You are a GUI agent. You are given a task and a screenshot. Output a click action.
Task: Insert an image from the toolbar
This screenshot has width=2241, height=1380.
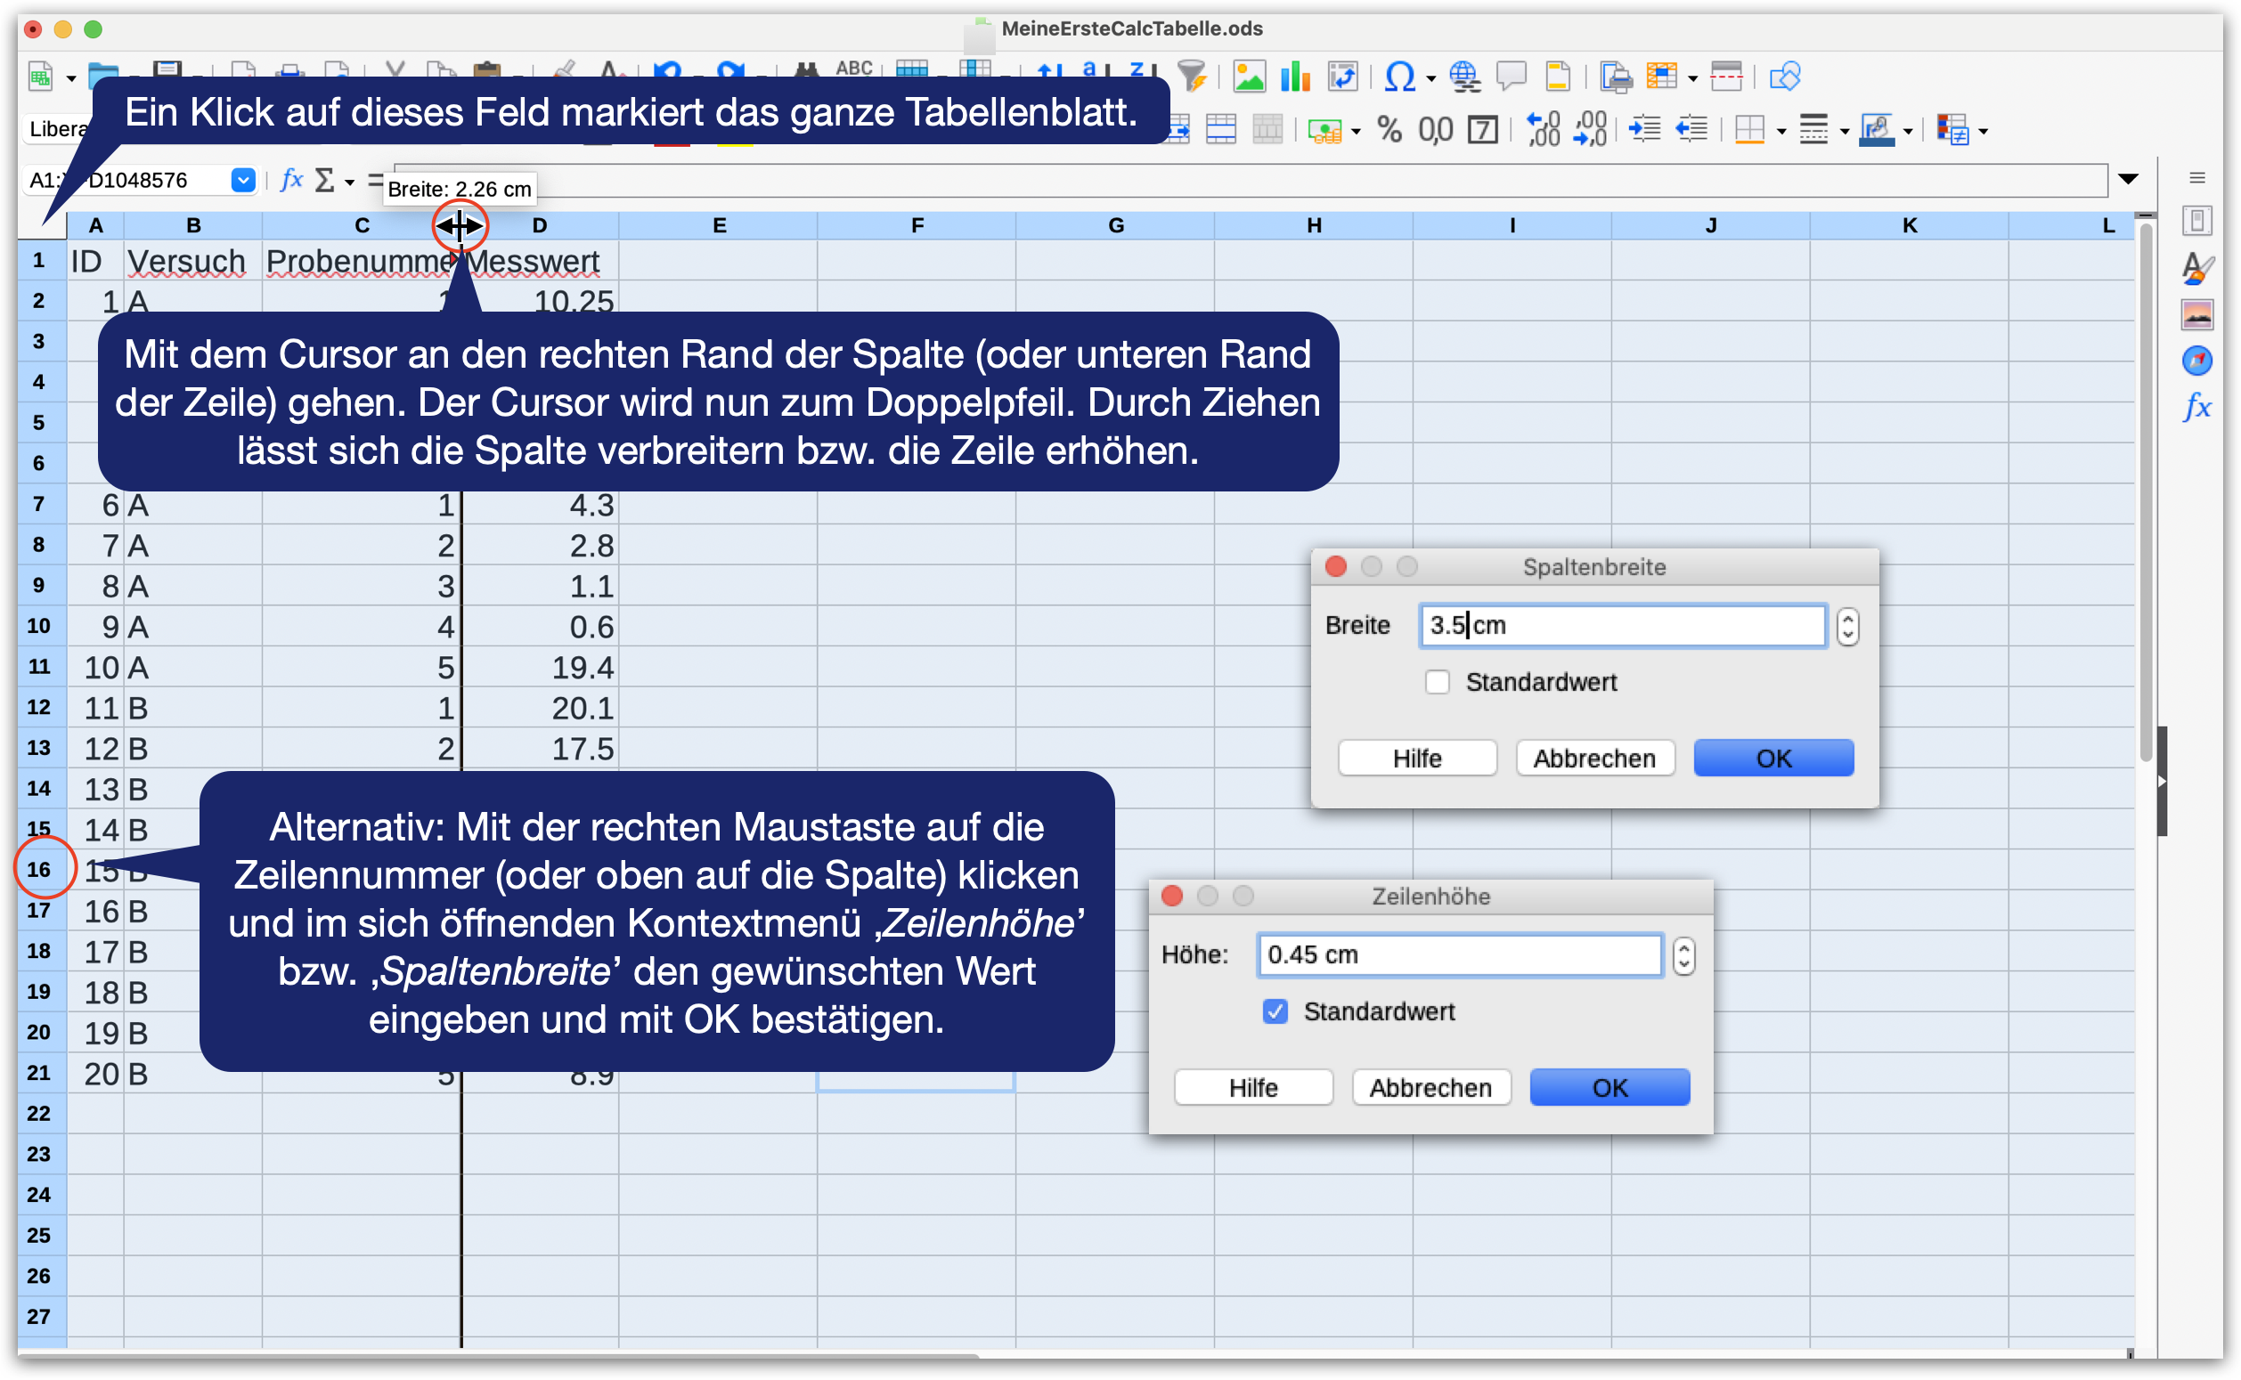[x=1251, y=76]
